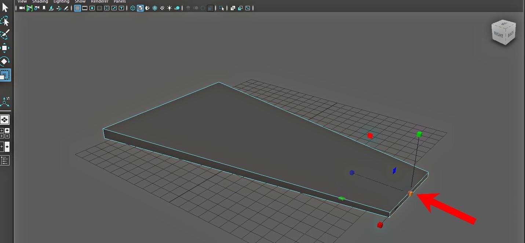Switch viewport to Wireframe shading

click(x=133, y=8)
